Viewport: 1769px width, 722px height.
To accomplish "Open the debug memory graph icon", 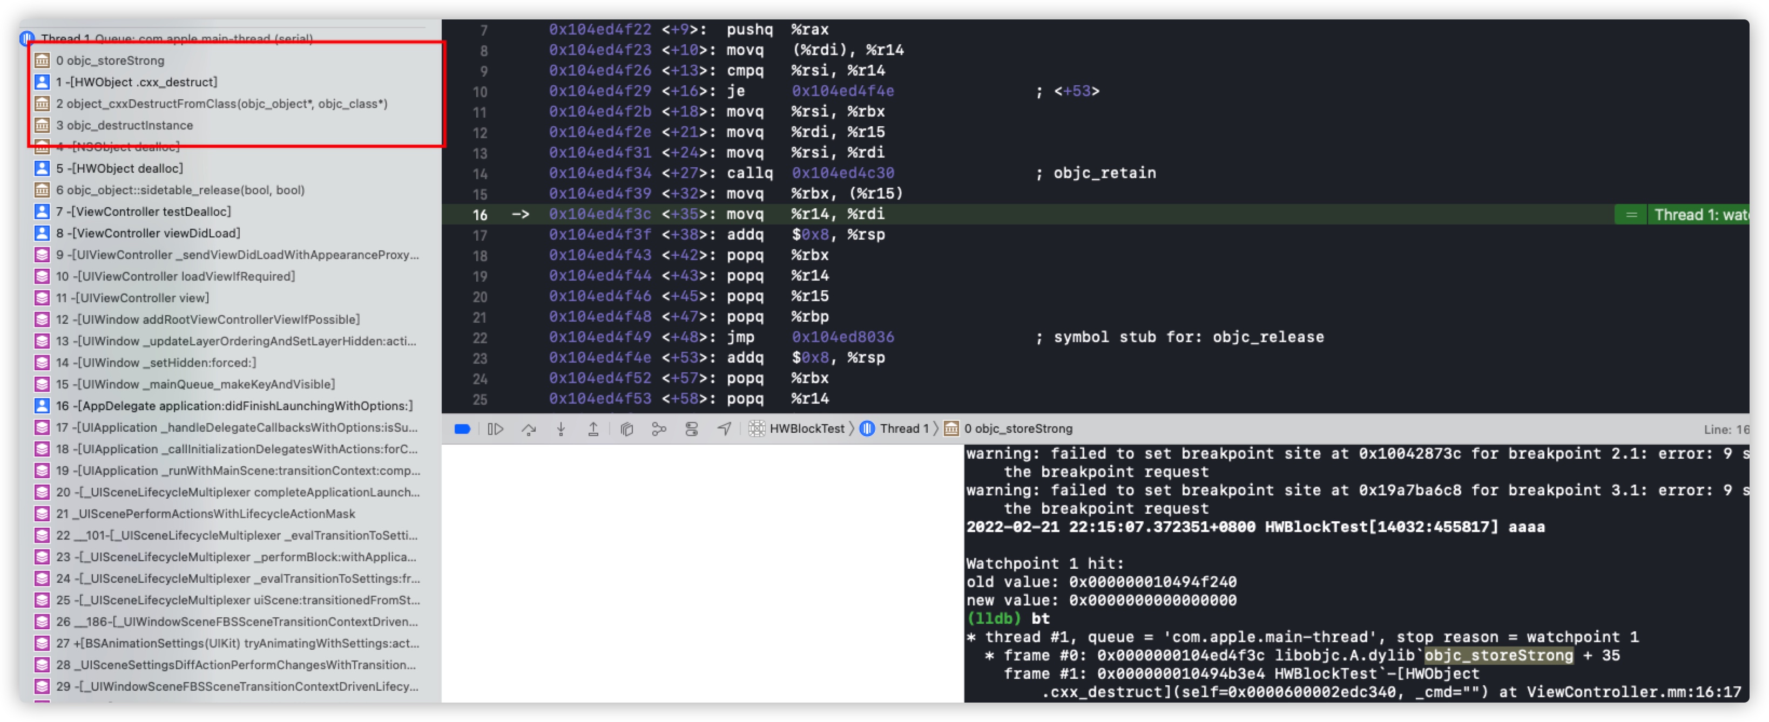I will 659,429.
